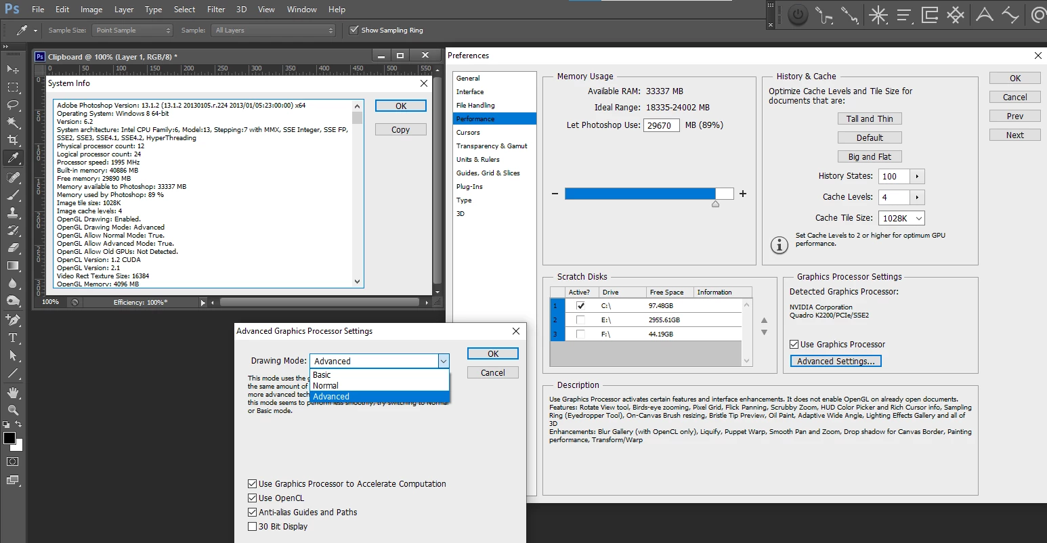Open the Layer menu

[x=124, y=9]
